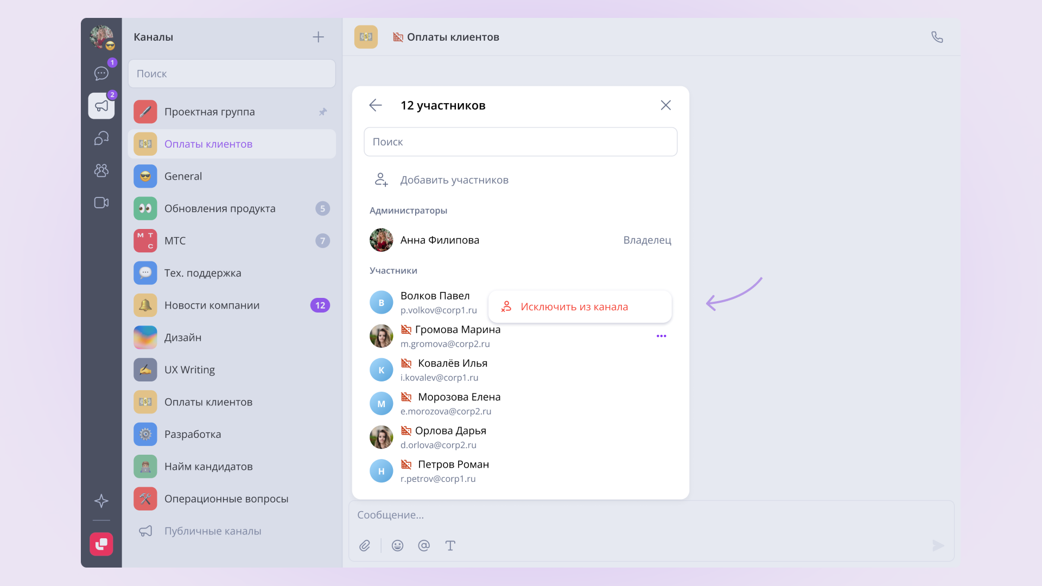Insert a mention with the @ icon
The image size is (1042, 586).
pos(424,545)
